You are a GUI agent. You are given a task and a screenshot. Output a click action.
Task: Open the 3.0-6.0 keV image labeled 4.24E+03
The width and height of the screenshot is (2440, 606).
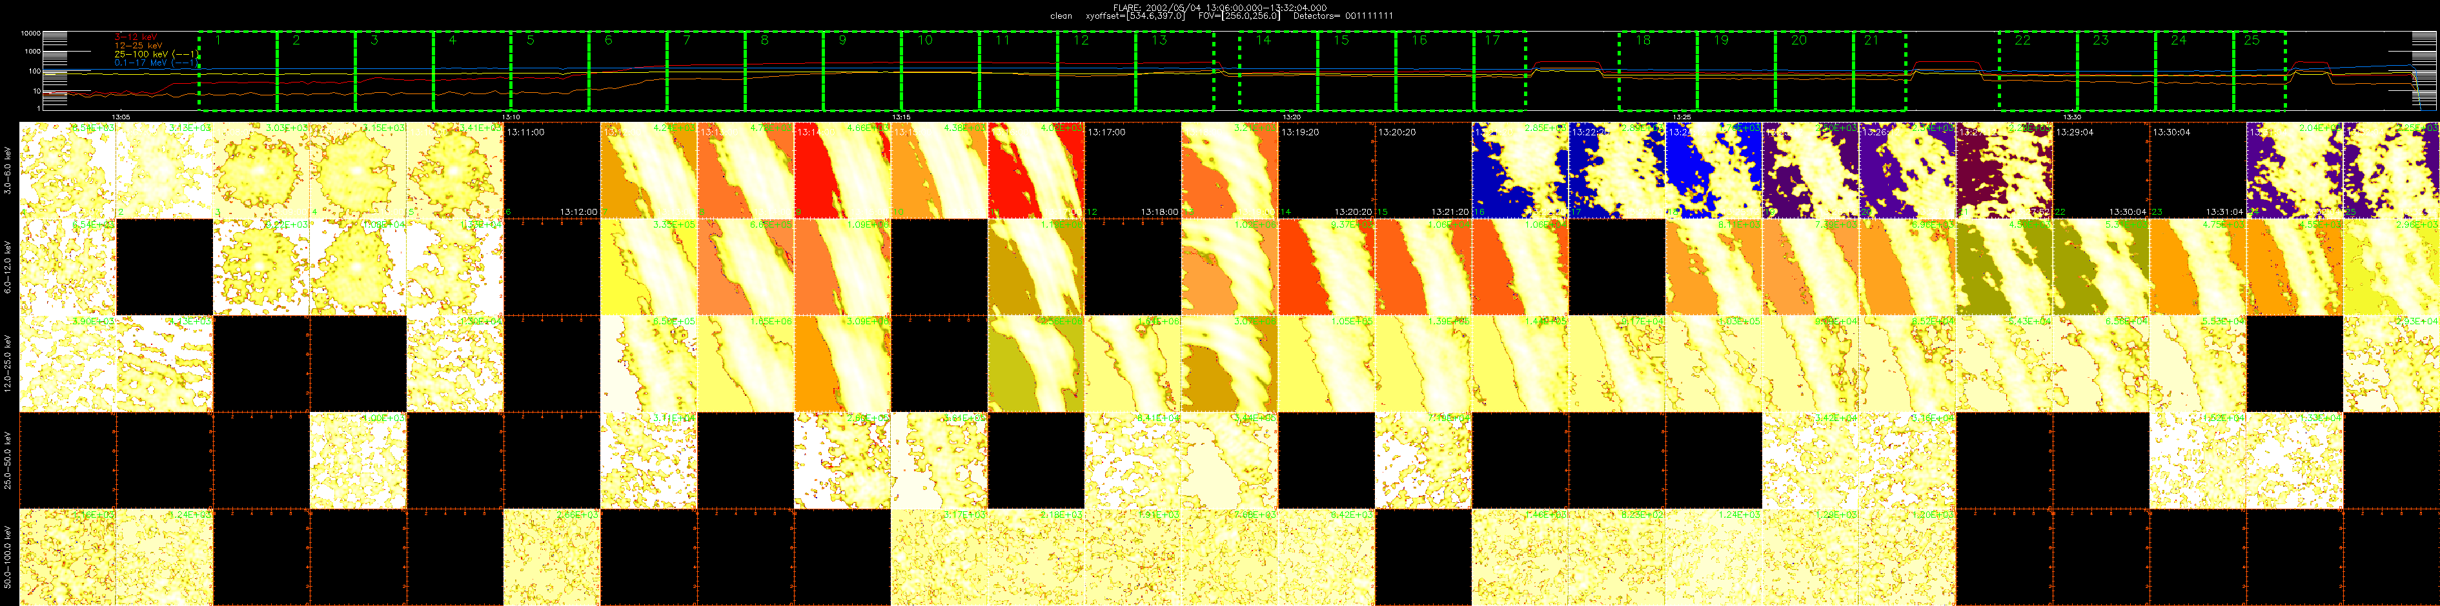click(649, 170)
